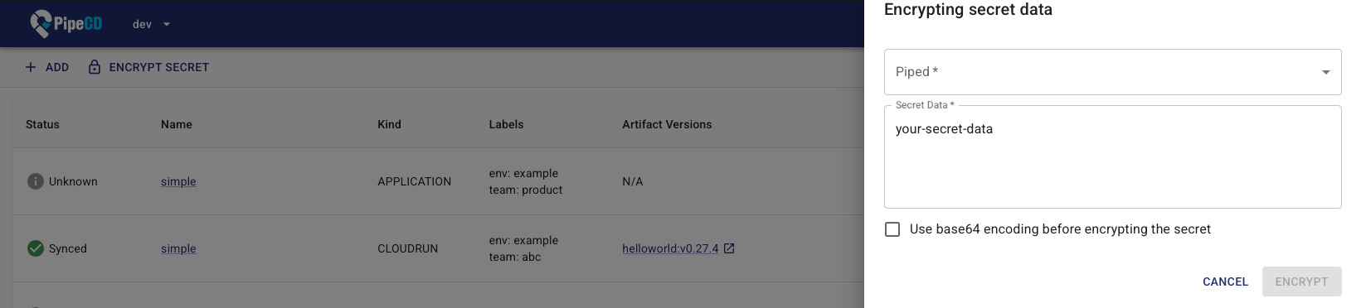
Task: Open the Piped selection dropdown
Action: point(1112,72)
